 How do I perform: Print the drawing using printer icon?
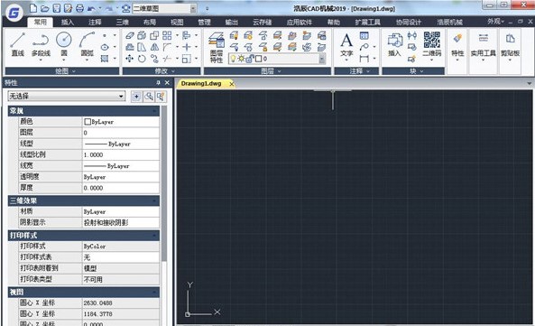click(x=79, y=8)
